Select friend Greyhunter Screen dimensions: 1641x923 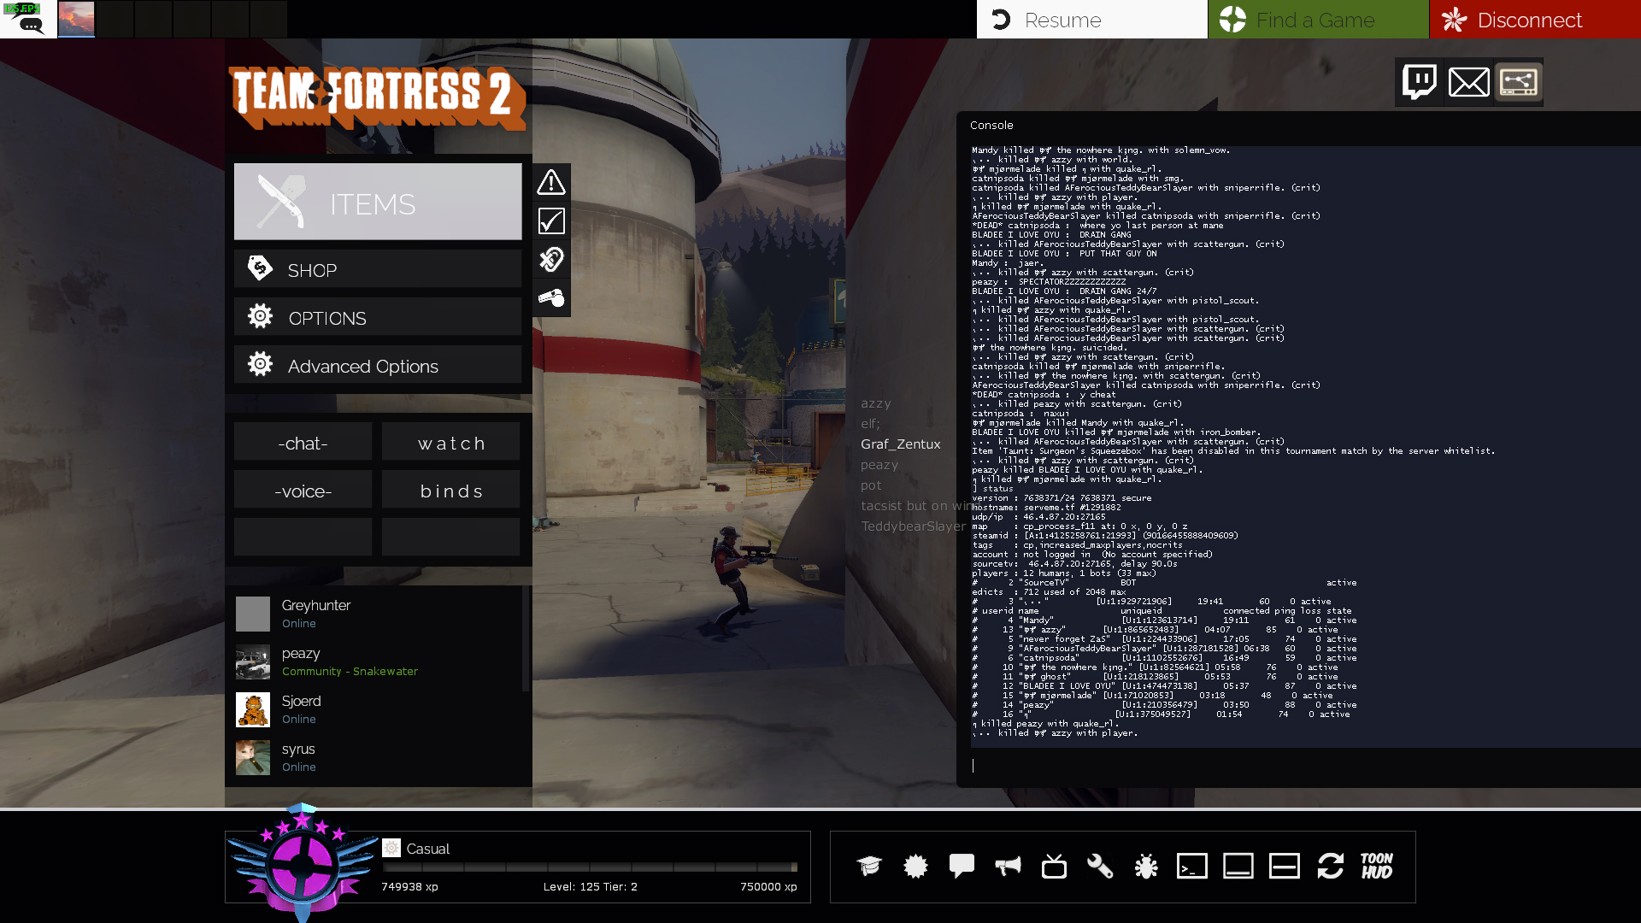(378, 614)
